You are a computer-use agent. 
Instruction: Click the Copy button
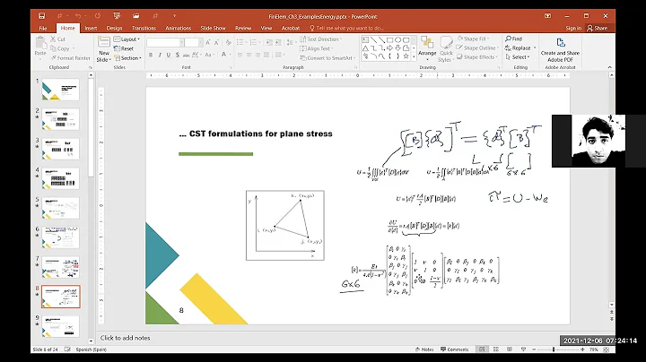pyautogui.click(x=60, y=48)
